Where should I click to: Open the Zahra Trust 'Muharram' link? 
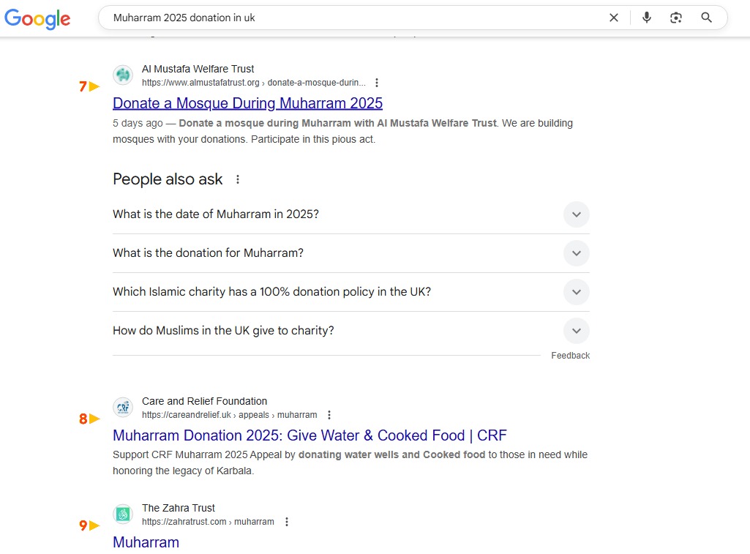pyautogui.click(x=146, y=542)
